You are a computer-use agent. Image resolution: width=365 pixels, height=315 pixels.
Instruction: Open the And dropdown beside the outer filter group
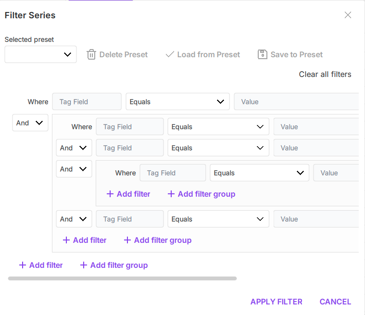click(30, 123)
